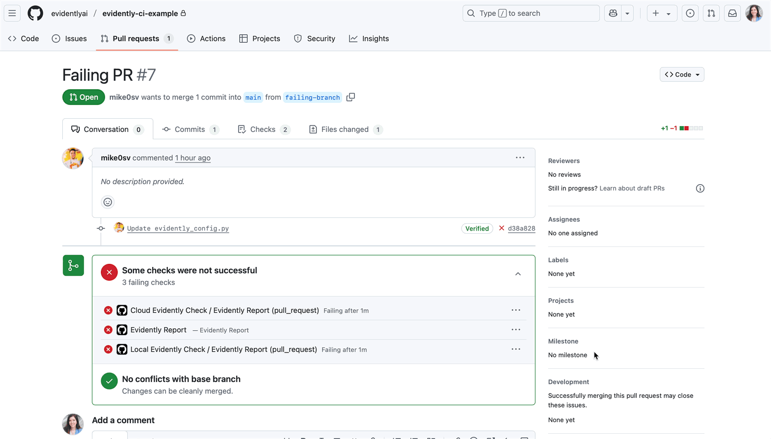
Task: Go to the GitHub homepage logo
Action: [x=35, y=13]
